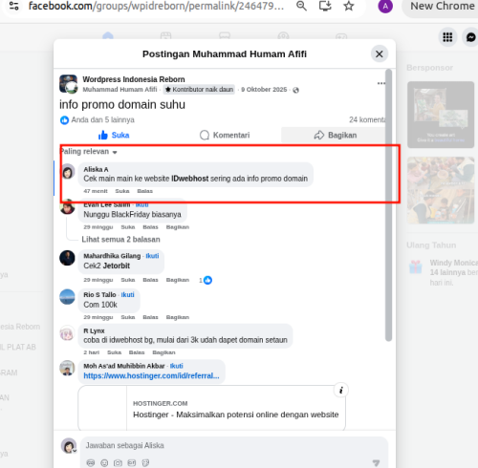Click Bagikan under the Nunggu BlackFriday comment

click(x=178, y=227)
